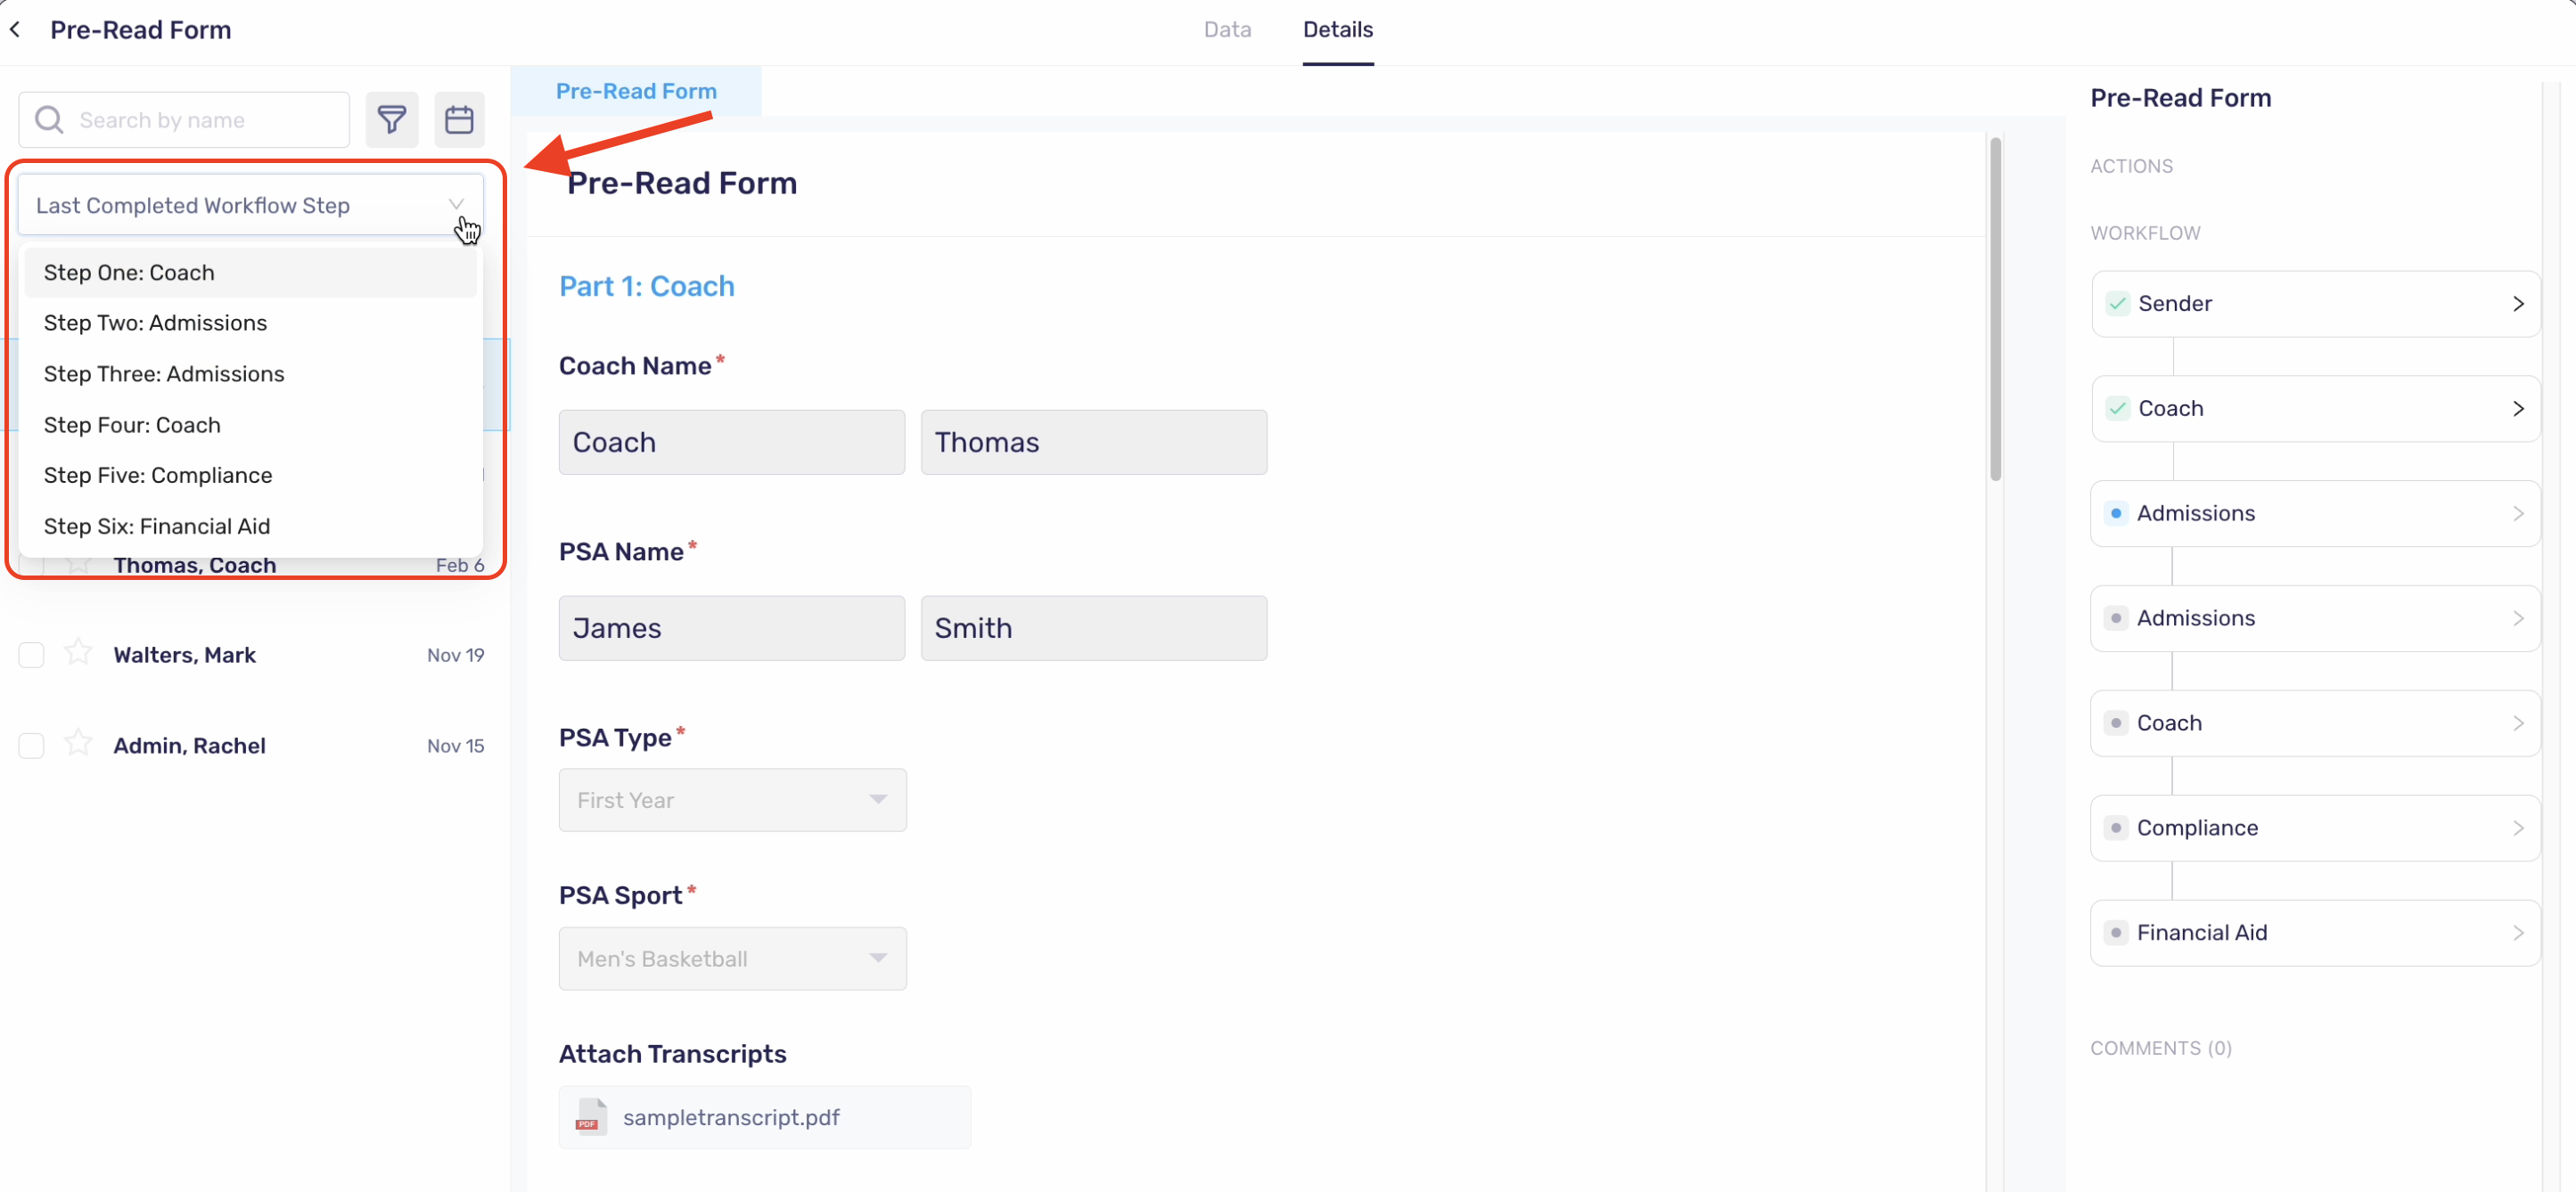Image resolution: width=2576 pixels, height=1192 pixels.
Task: Star the Admin, Rachel submission
Action: coord(78,745)
